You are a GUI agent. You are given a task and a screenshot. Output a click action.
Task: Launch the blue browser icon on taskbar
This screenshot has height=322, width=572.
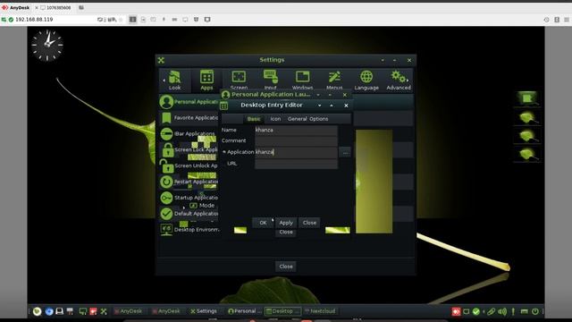click(49, 311)
